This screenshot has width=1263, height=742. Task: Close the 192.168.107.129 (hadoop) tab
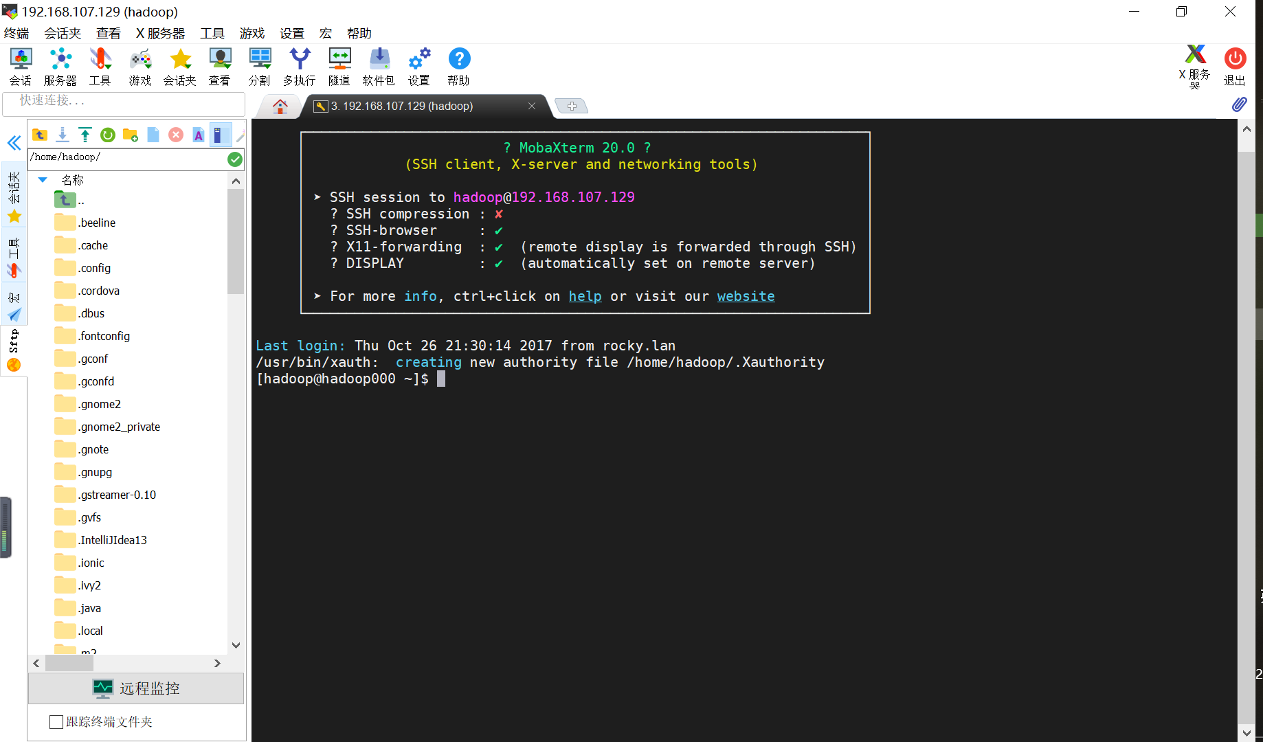pyautogui.click(x=531, y=106)
